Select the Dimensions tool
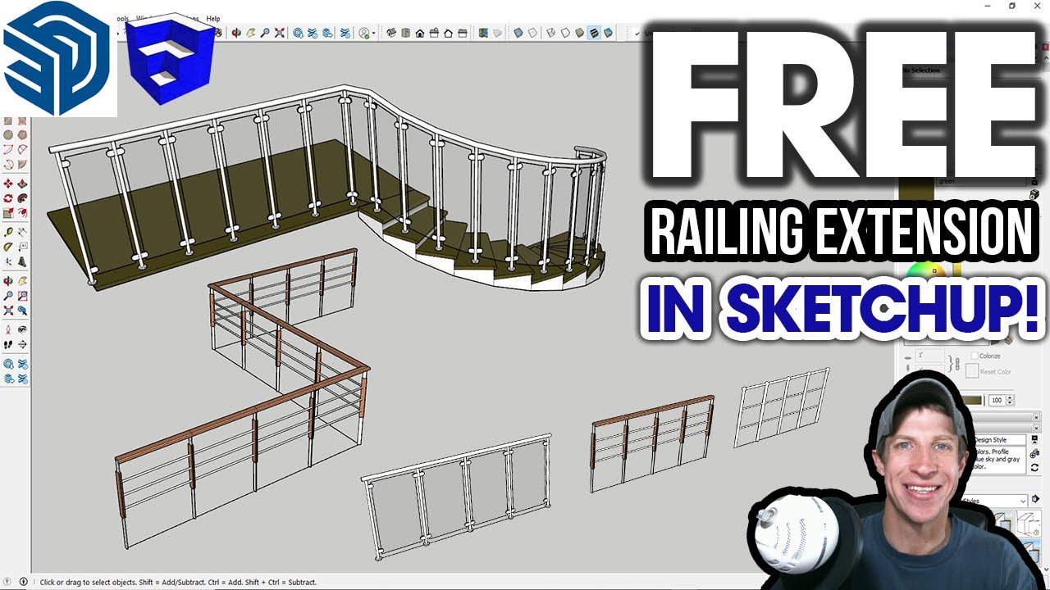Screen dimensions: 1050x590 (23, 230)
